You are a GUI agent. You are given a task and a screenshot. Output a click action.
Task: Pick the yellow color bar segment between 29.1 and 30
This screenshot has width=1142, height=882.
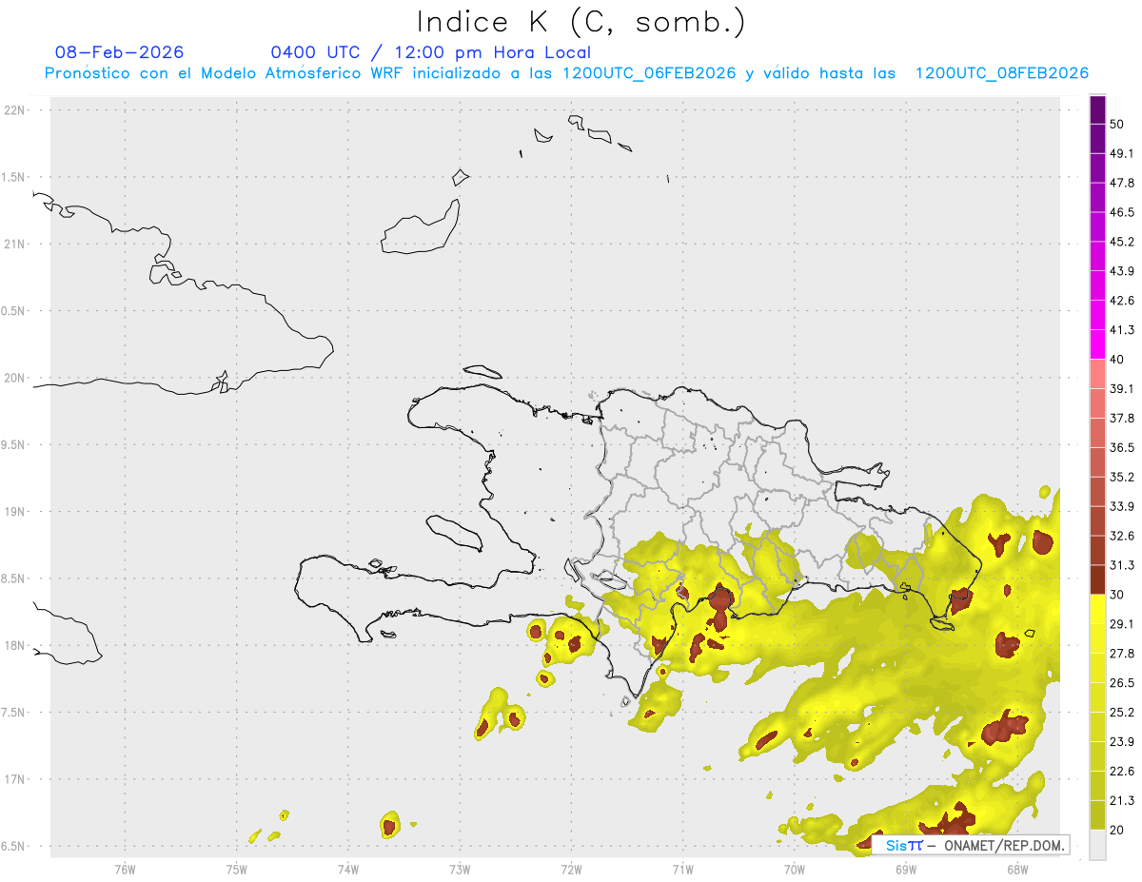coord(1097,610)
